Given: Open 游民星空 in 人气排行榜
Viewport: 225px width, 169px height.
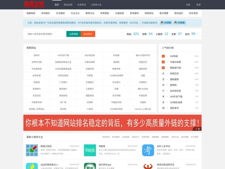Looking at the screenshot, I should click(174, 108).
